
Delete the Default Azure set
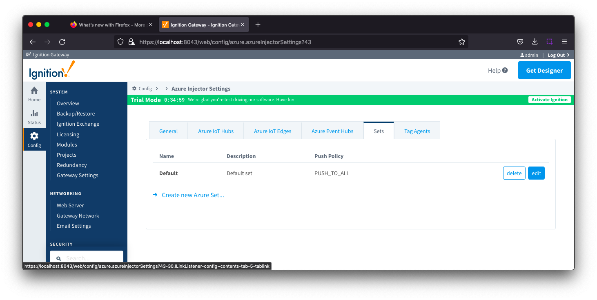514,173
